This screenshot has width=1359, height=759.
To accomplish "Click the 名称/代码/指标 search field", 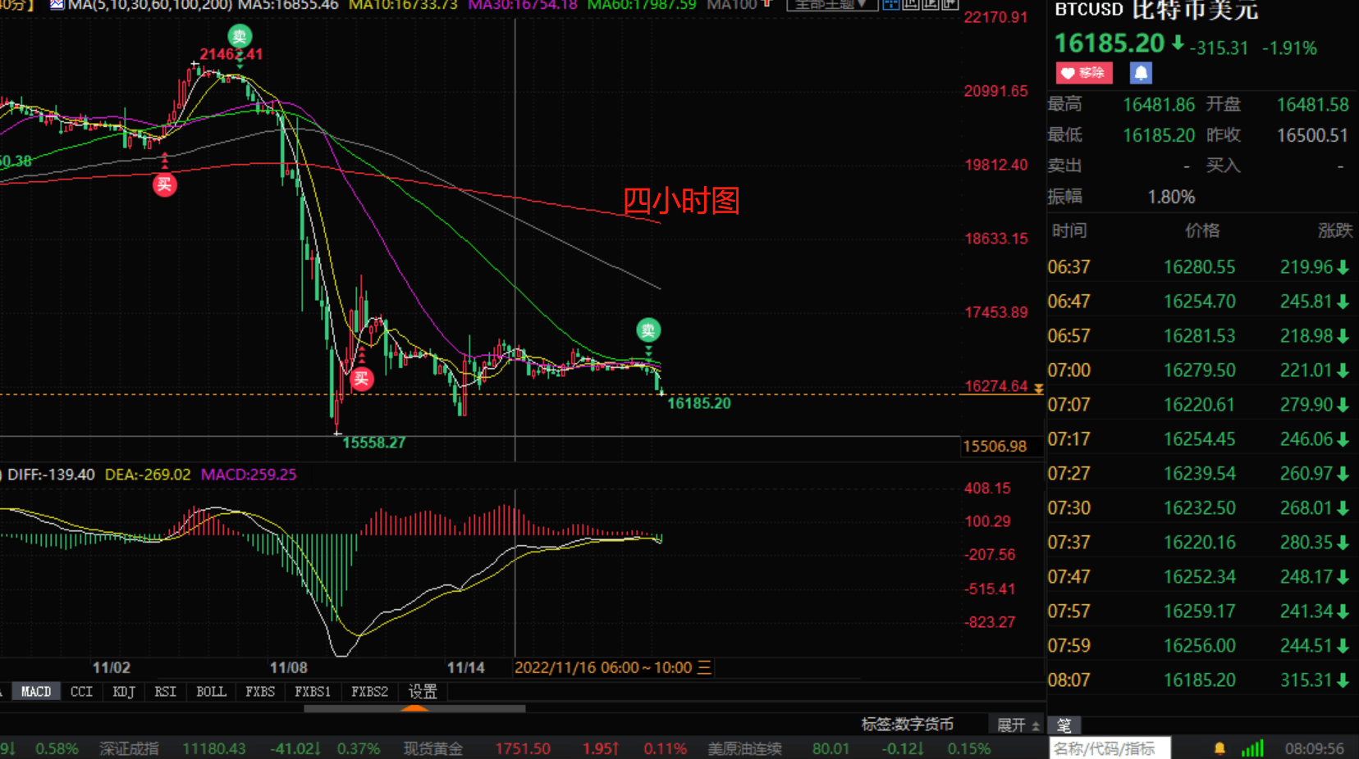I will point(1109,748).
